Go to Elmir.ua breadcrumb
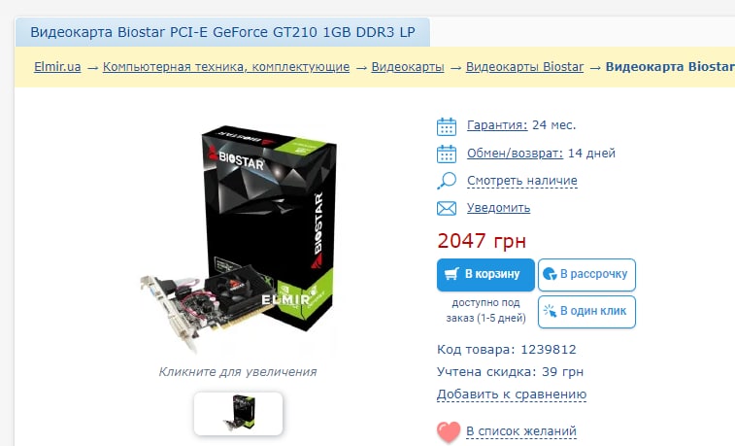735x446 pixels. pos(57,67)
